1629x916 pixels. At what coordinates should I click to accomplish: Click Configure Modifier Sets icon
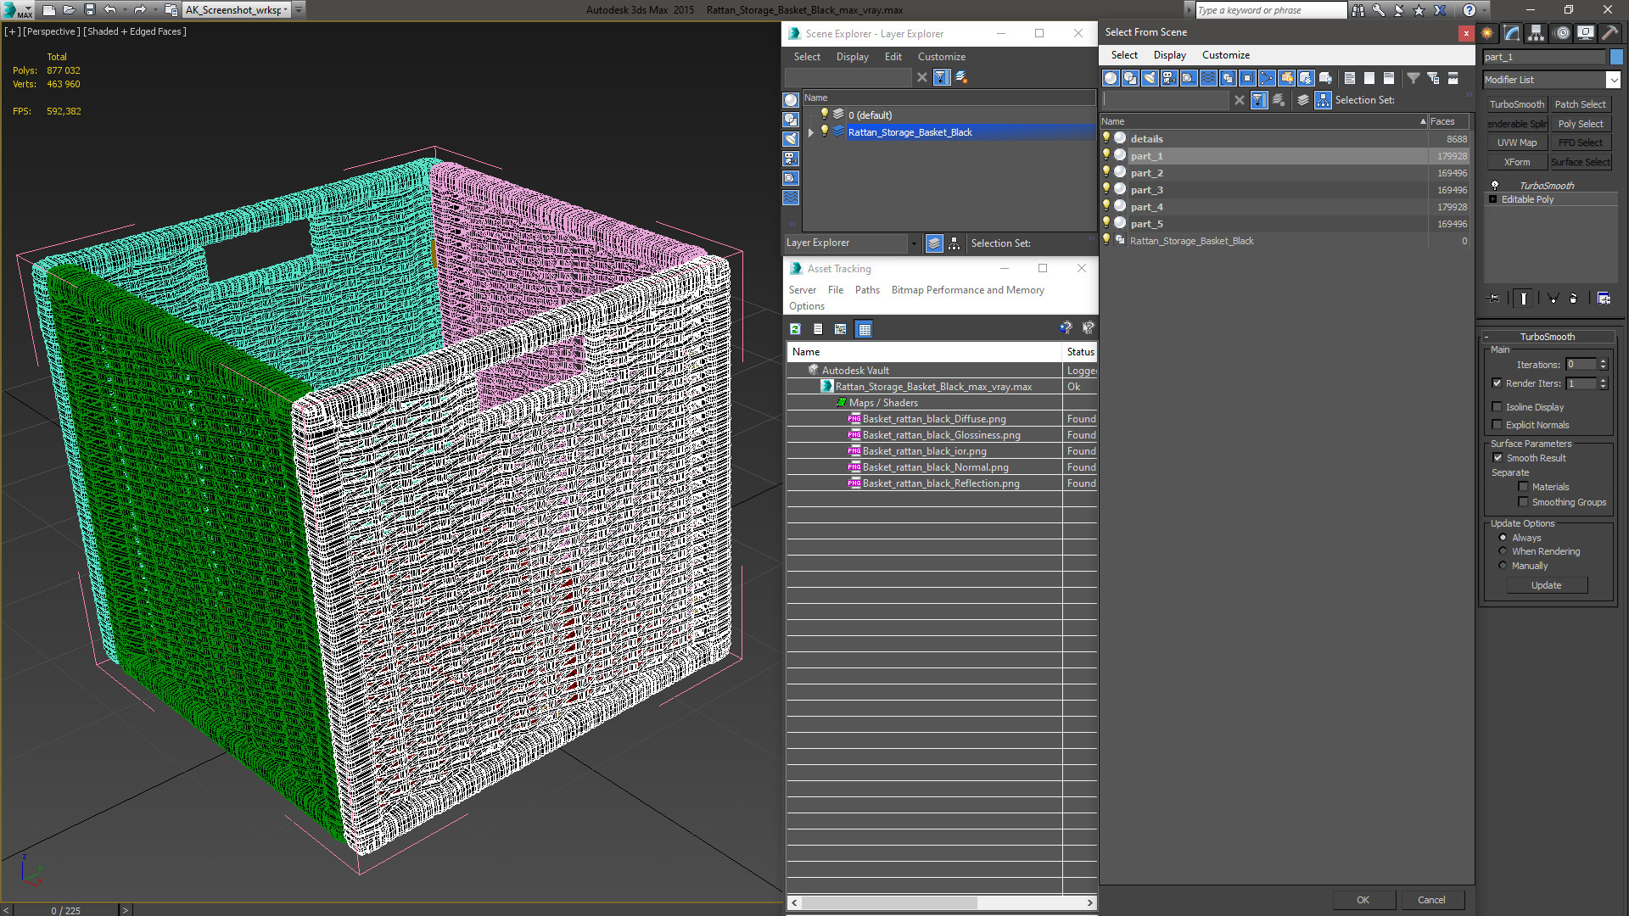(1604, 299)
